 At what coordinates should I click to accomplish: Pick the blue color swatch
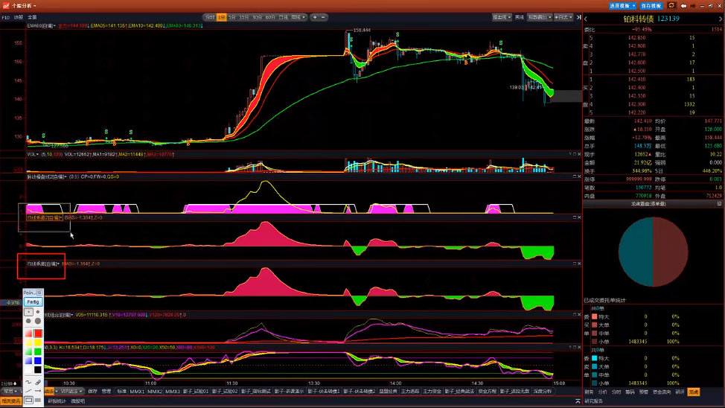38,361
